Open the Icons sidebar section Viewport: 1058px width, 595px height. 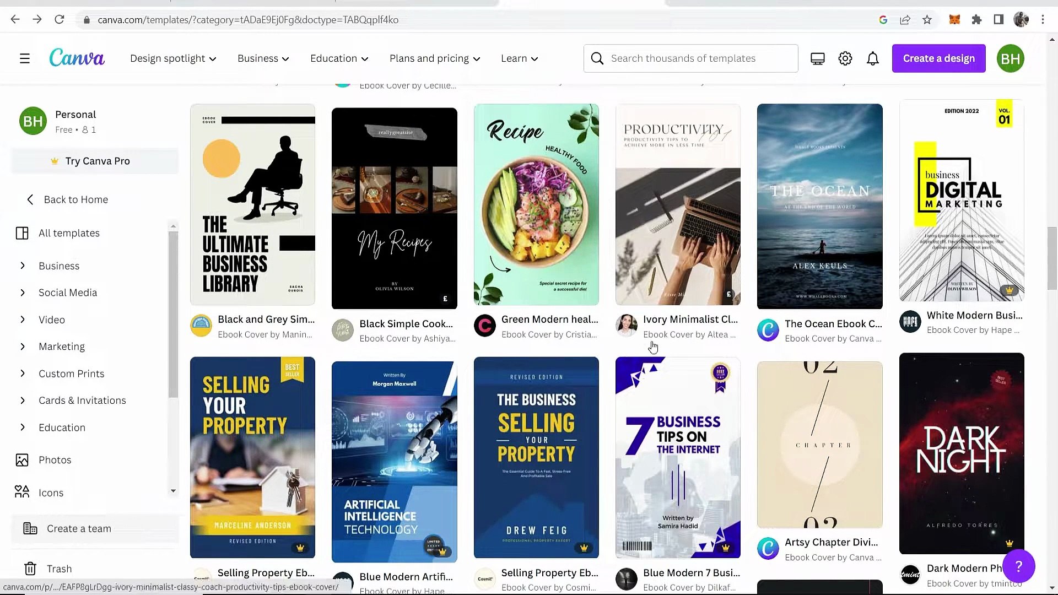(x=52, y=492)
